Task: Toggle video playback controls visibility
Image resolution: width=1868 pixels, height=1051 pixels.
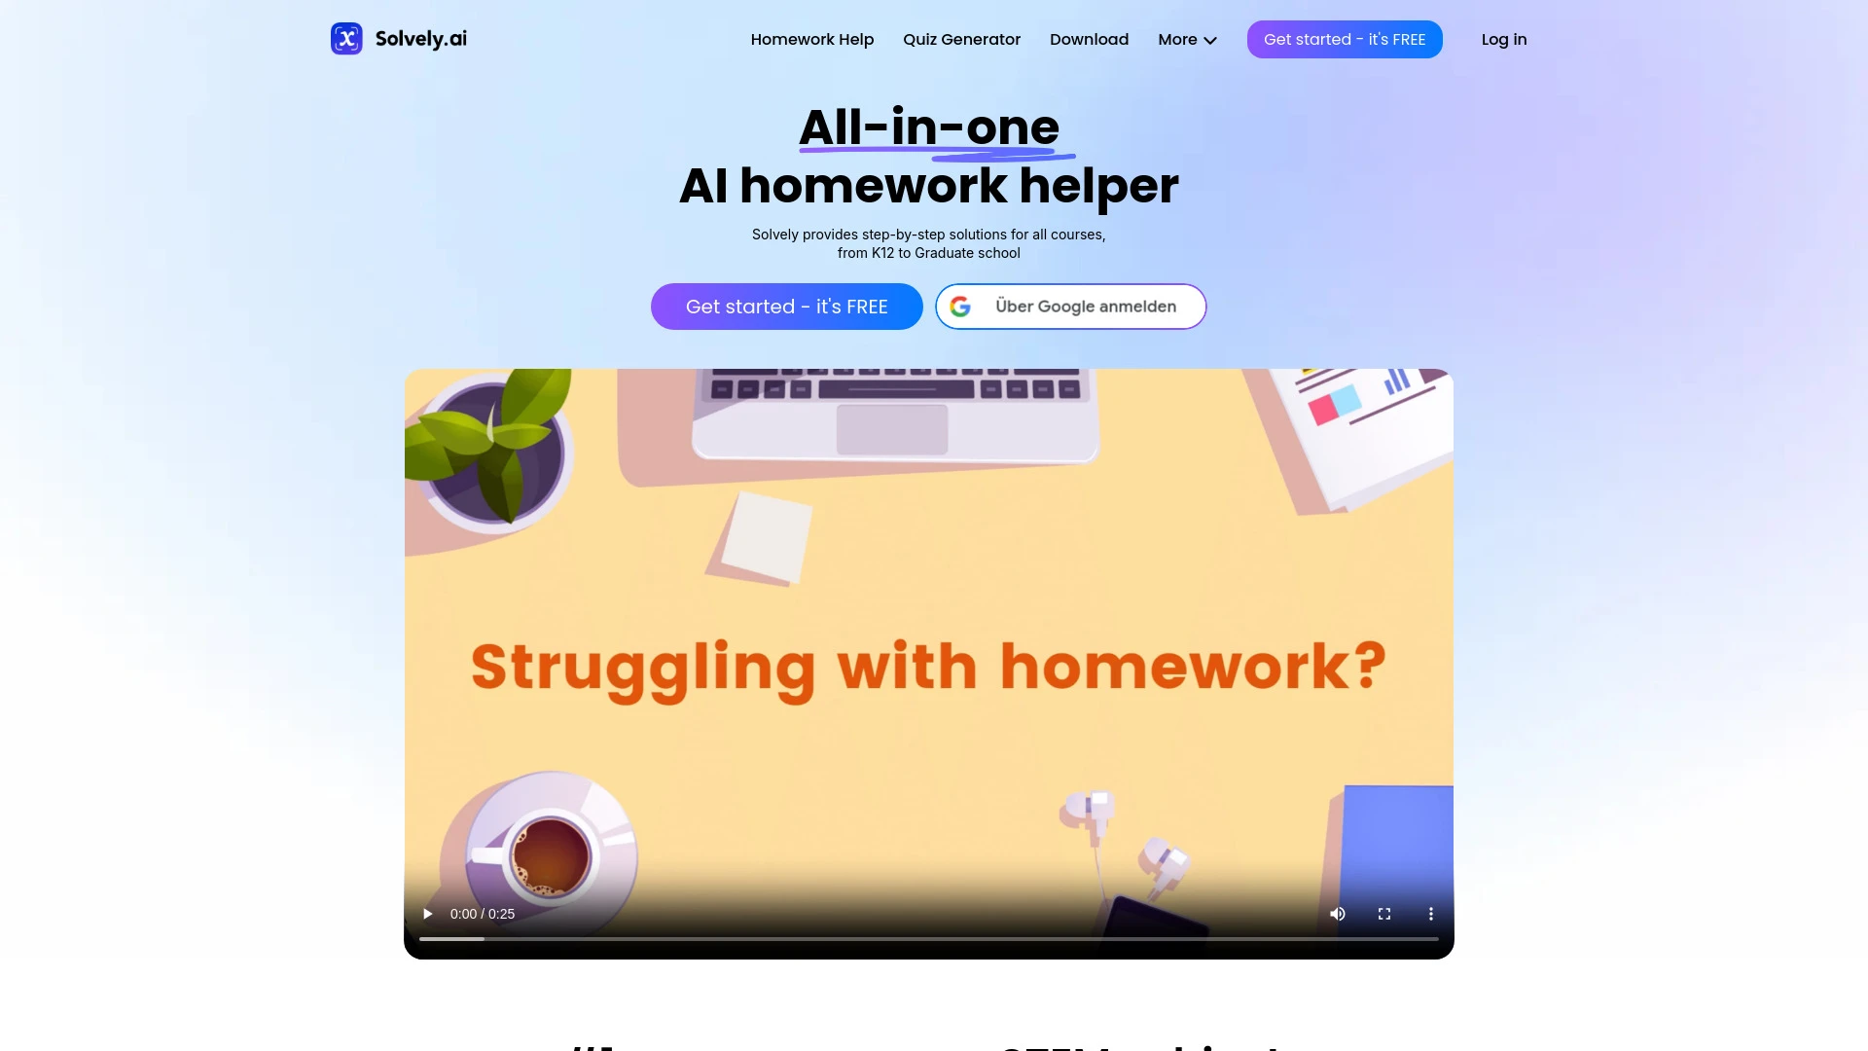Action: click(1430, 913)
